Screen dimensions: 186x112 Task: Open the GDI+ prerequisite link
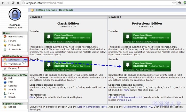[32, 97]
